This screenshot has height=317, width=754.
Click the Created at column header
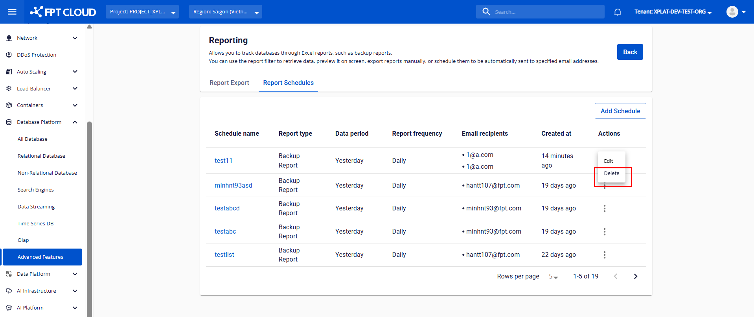click(556, 134)
